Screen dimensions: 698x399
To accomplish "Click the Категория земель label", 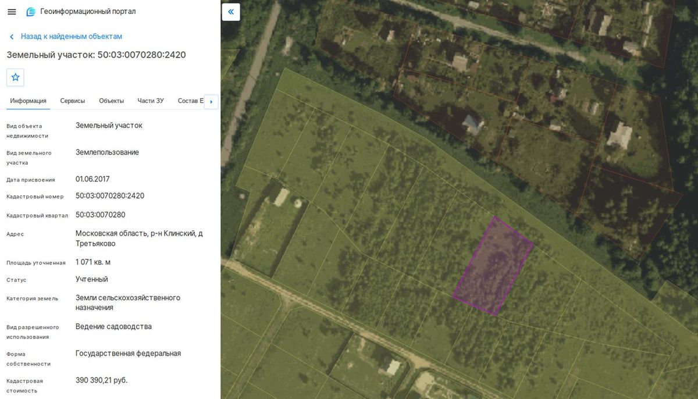I will pyautogui.click(x=33, y=298).
